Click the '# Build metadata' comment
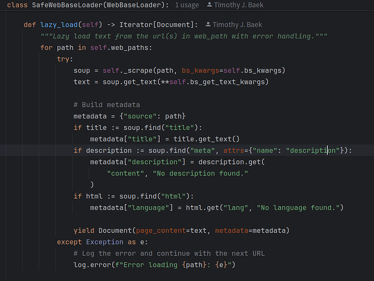Screen dimensions: 374x281 pos(107,105)
